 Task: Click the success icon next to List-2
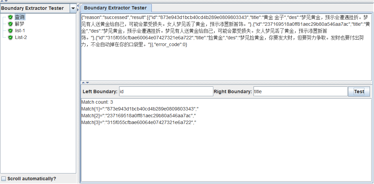[10, 38]
